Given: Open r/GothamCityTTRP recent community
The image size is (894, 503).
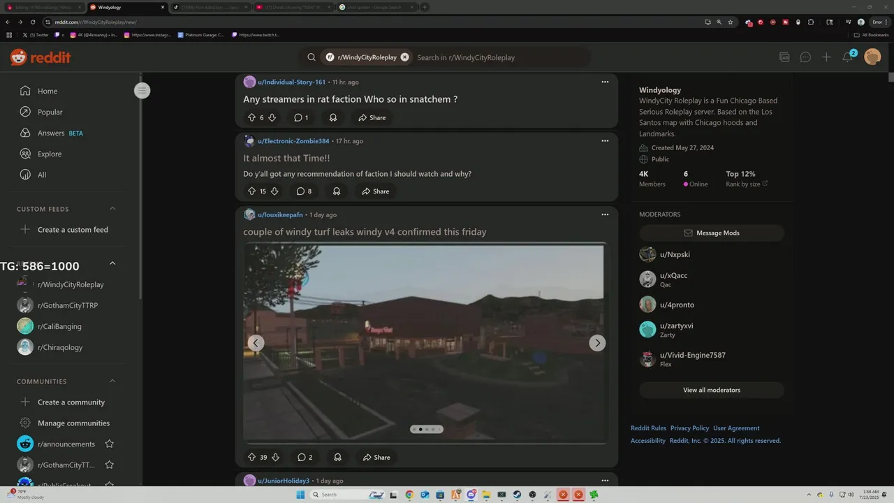Looking at the screenshot, I should pos(66,305).
